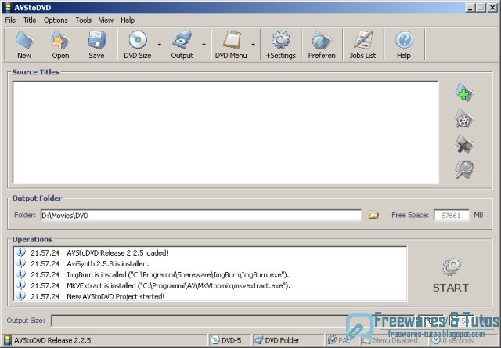Open the Title menu
The width and height of the screenshot is (501, 348).
click(x=30, y=20)
